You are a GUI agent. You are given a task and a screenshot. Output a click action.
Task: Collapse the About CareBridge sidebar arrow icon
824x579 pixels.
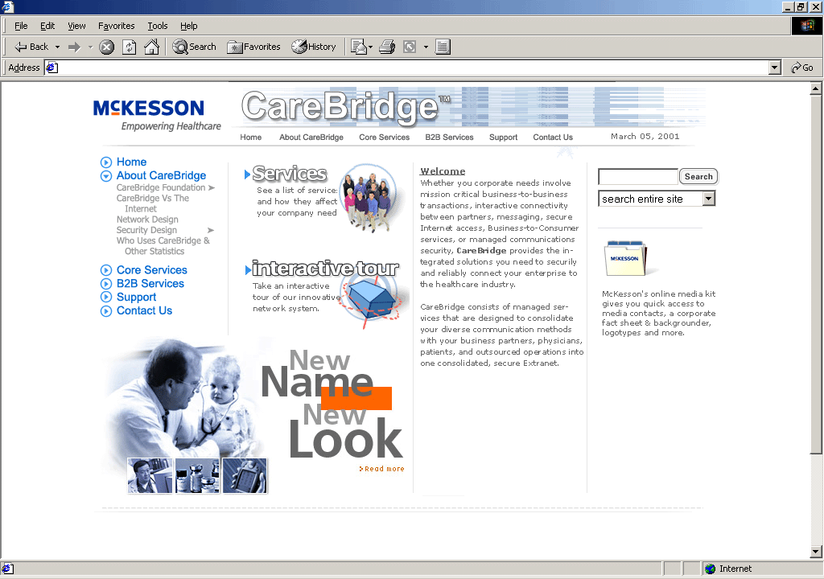(x=106, y=176)
